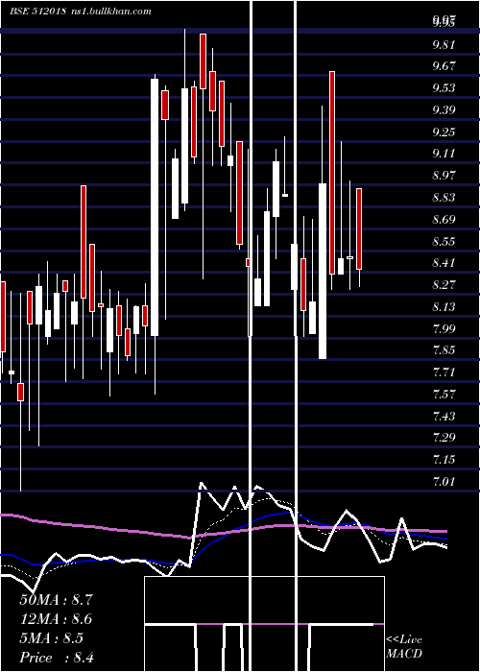Click the 9.81 price axis label
Viewport: 480px width, 672px height.
click(x=444, y=44)
